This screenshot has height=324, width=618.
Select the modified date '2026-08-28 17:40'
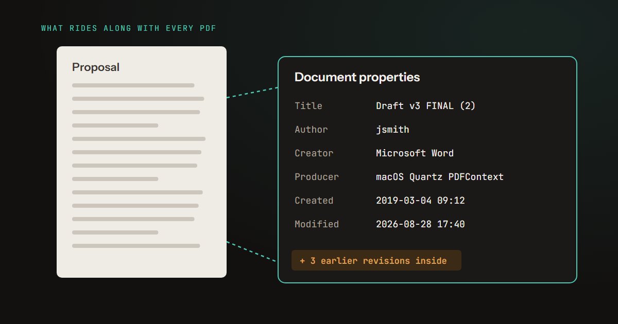[x=420, y=224]
